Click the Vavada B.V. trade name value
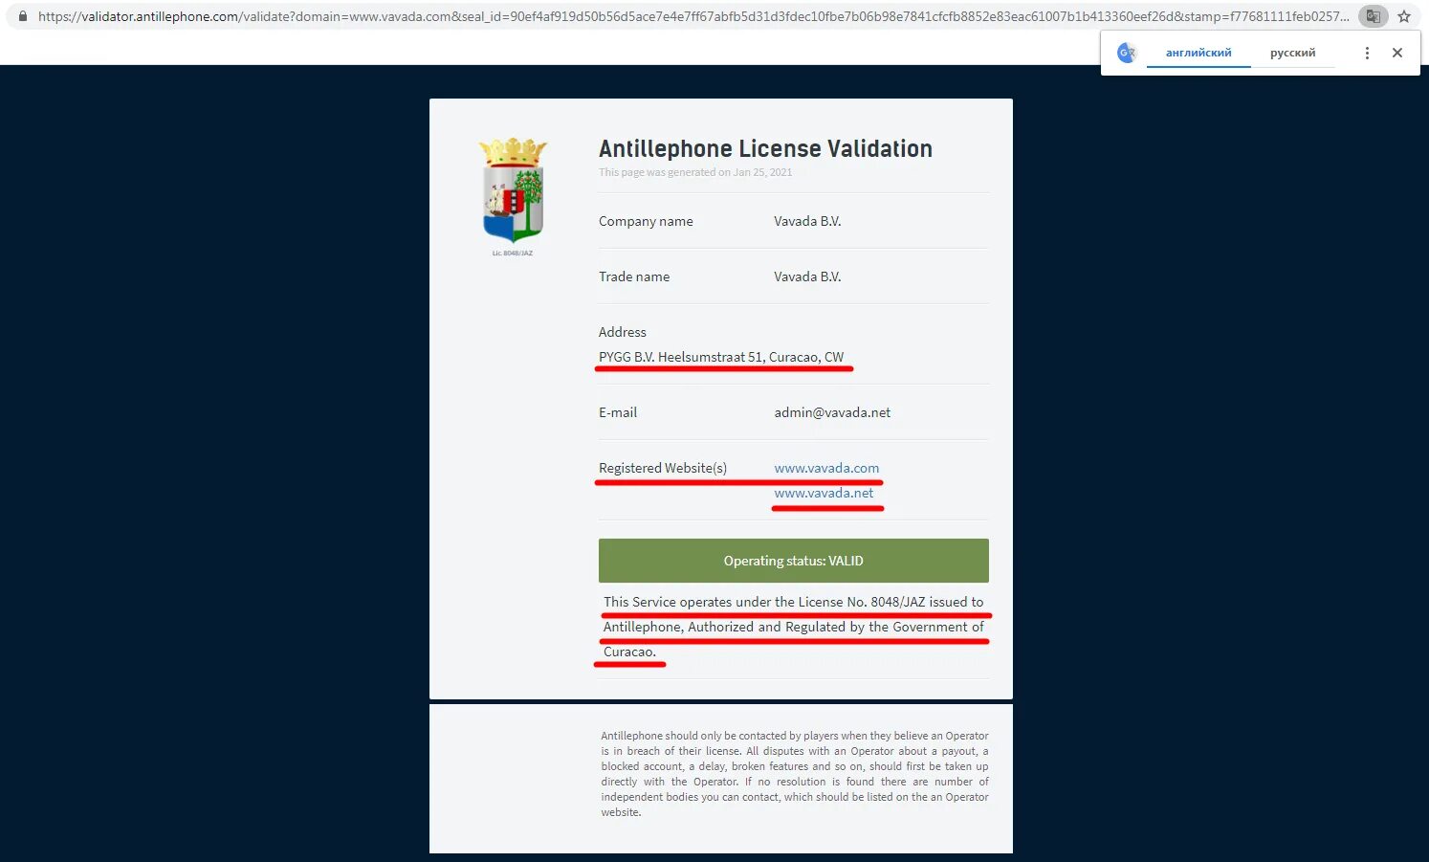1429x862 pixels. coord(807,276)
